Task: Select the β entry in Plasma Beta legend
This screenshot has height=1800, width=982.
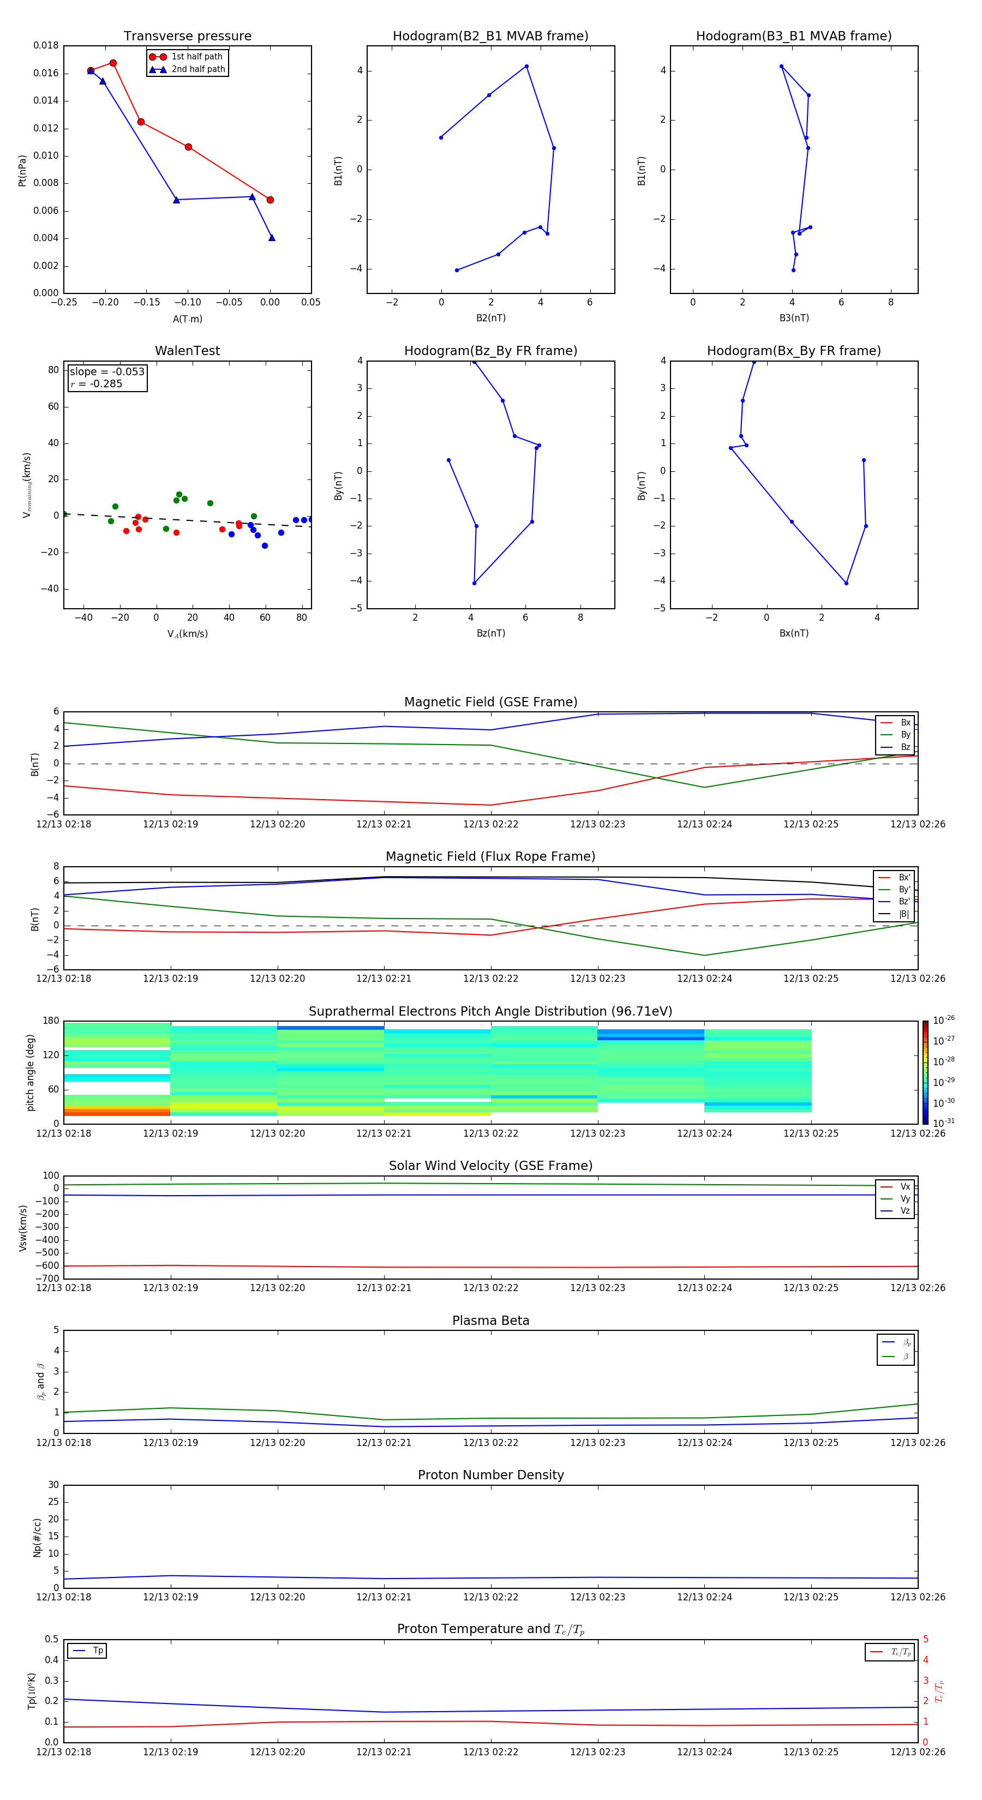Action: point(896,1357)
